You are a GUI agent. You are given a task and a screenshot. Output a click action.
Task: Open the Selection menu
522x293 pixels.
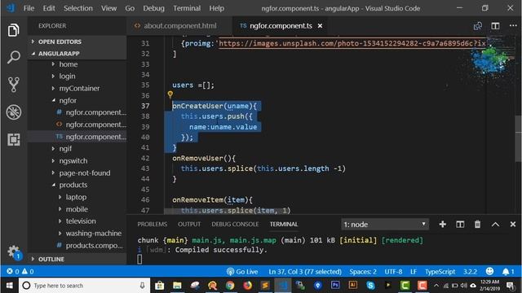[78, 8]
